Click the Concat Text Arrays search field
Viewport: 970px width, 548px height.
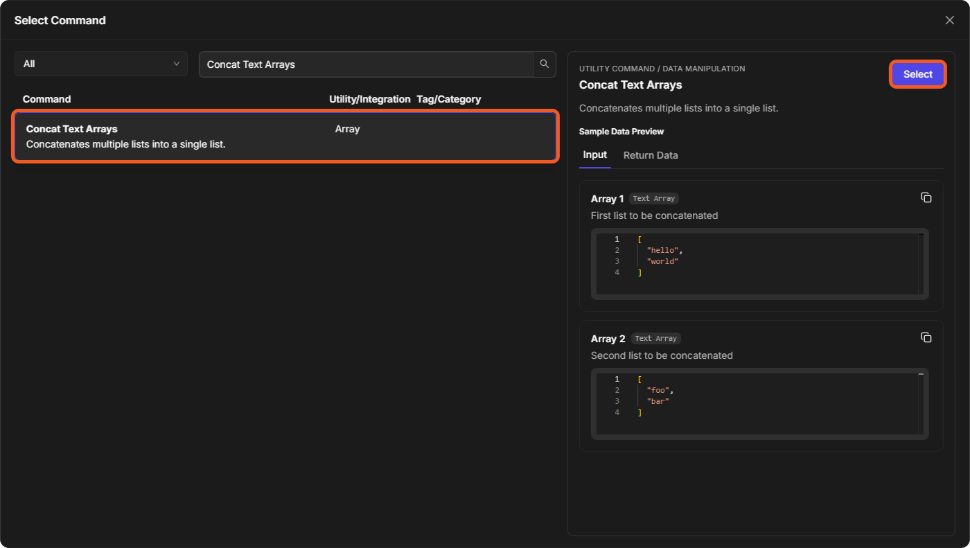(x=367, y=64)
